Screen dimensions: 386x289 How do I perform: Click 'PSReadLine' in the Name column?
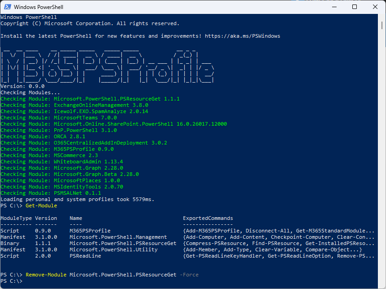point(85,256)
